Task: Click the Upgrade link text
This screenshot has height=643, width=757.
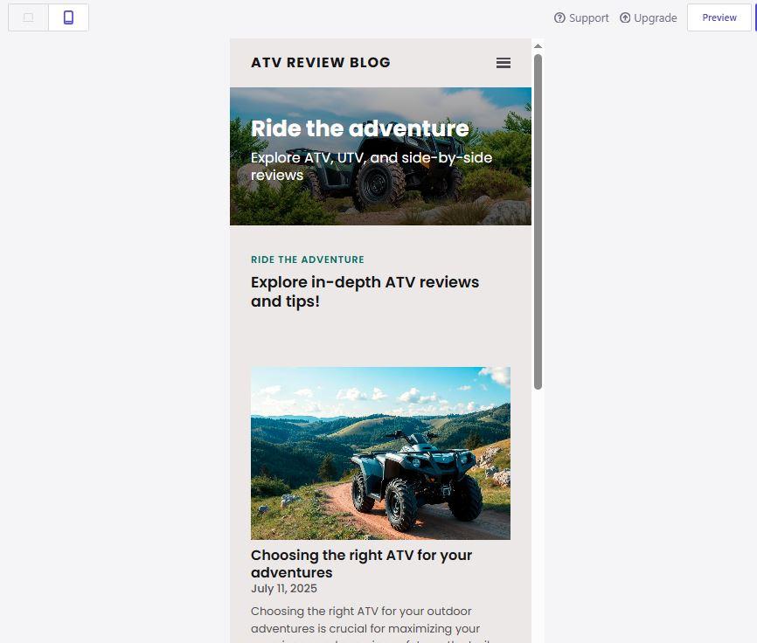Action: [655, 17]
